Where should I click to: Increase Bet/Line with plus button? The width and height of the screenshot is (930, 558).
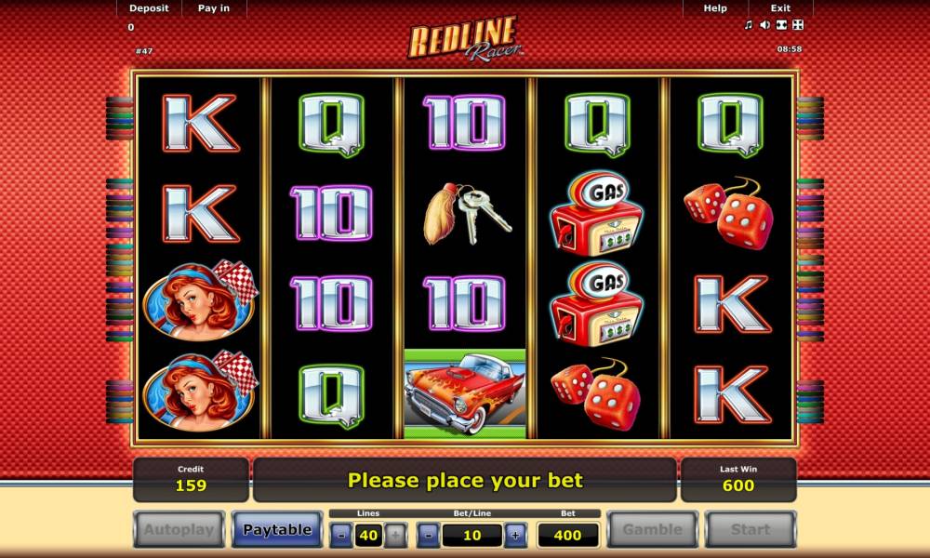tap(515, 536)
